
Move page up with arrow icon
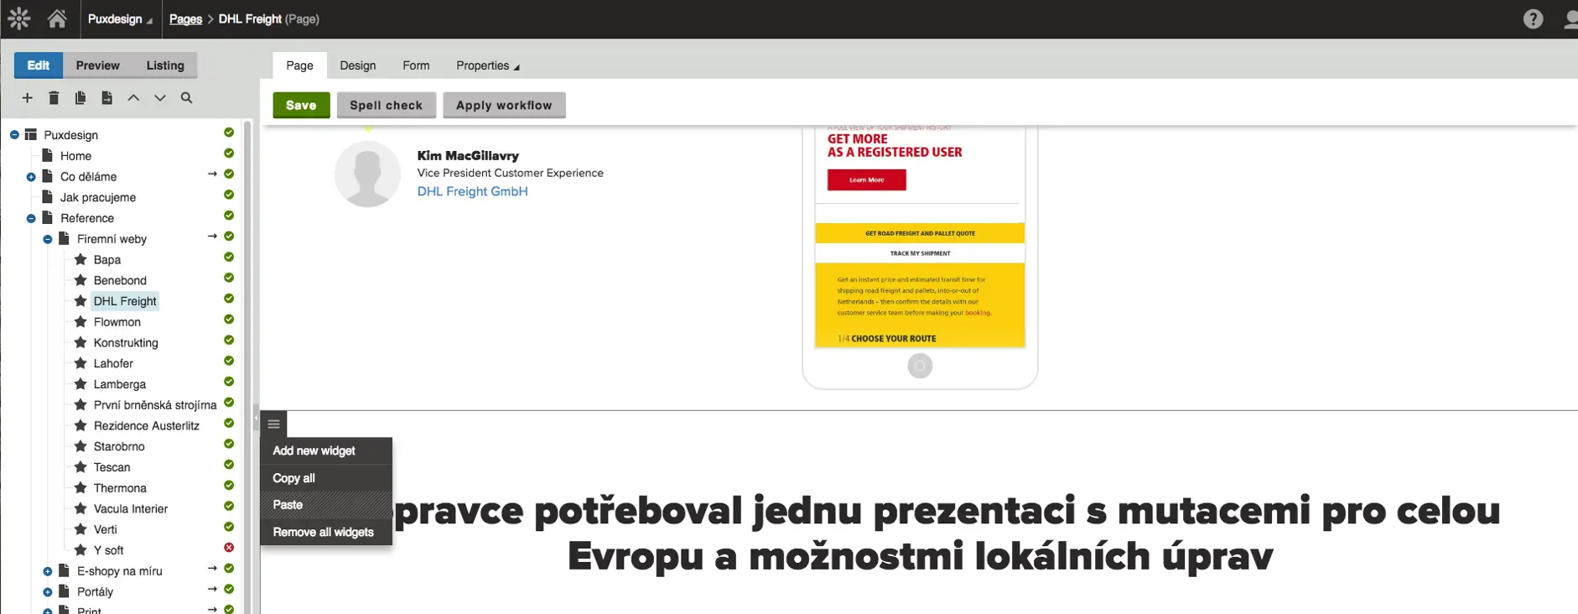(133, 98)
